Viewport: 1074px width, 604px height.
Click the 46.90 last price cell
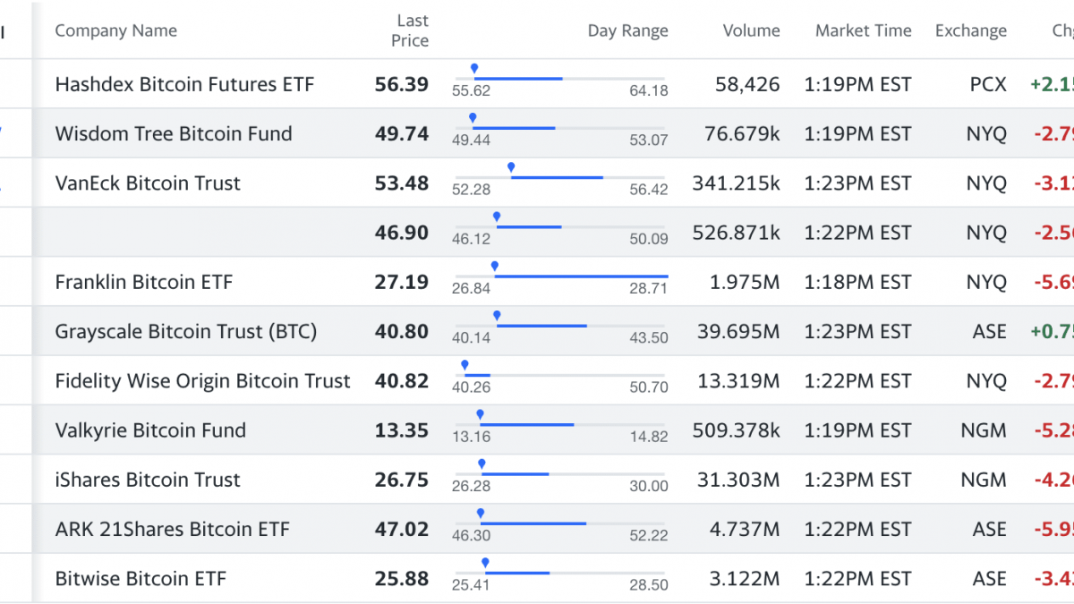click(402, 233)
